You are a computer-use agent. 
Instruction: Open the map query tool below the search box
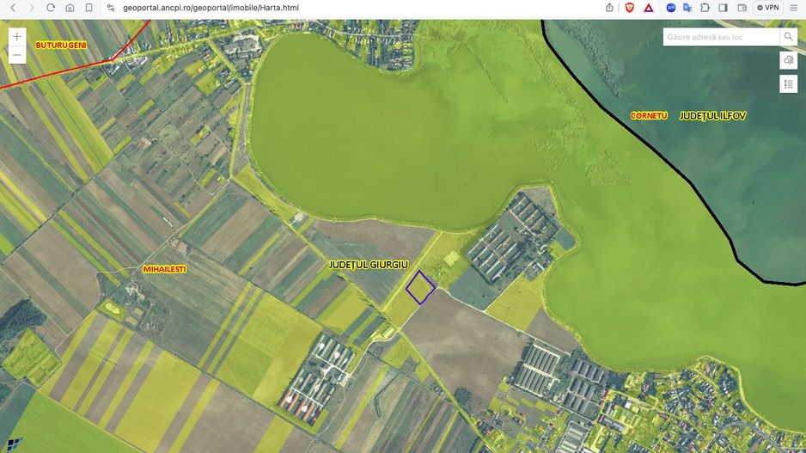coord(788,60)
